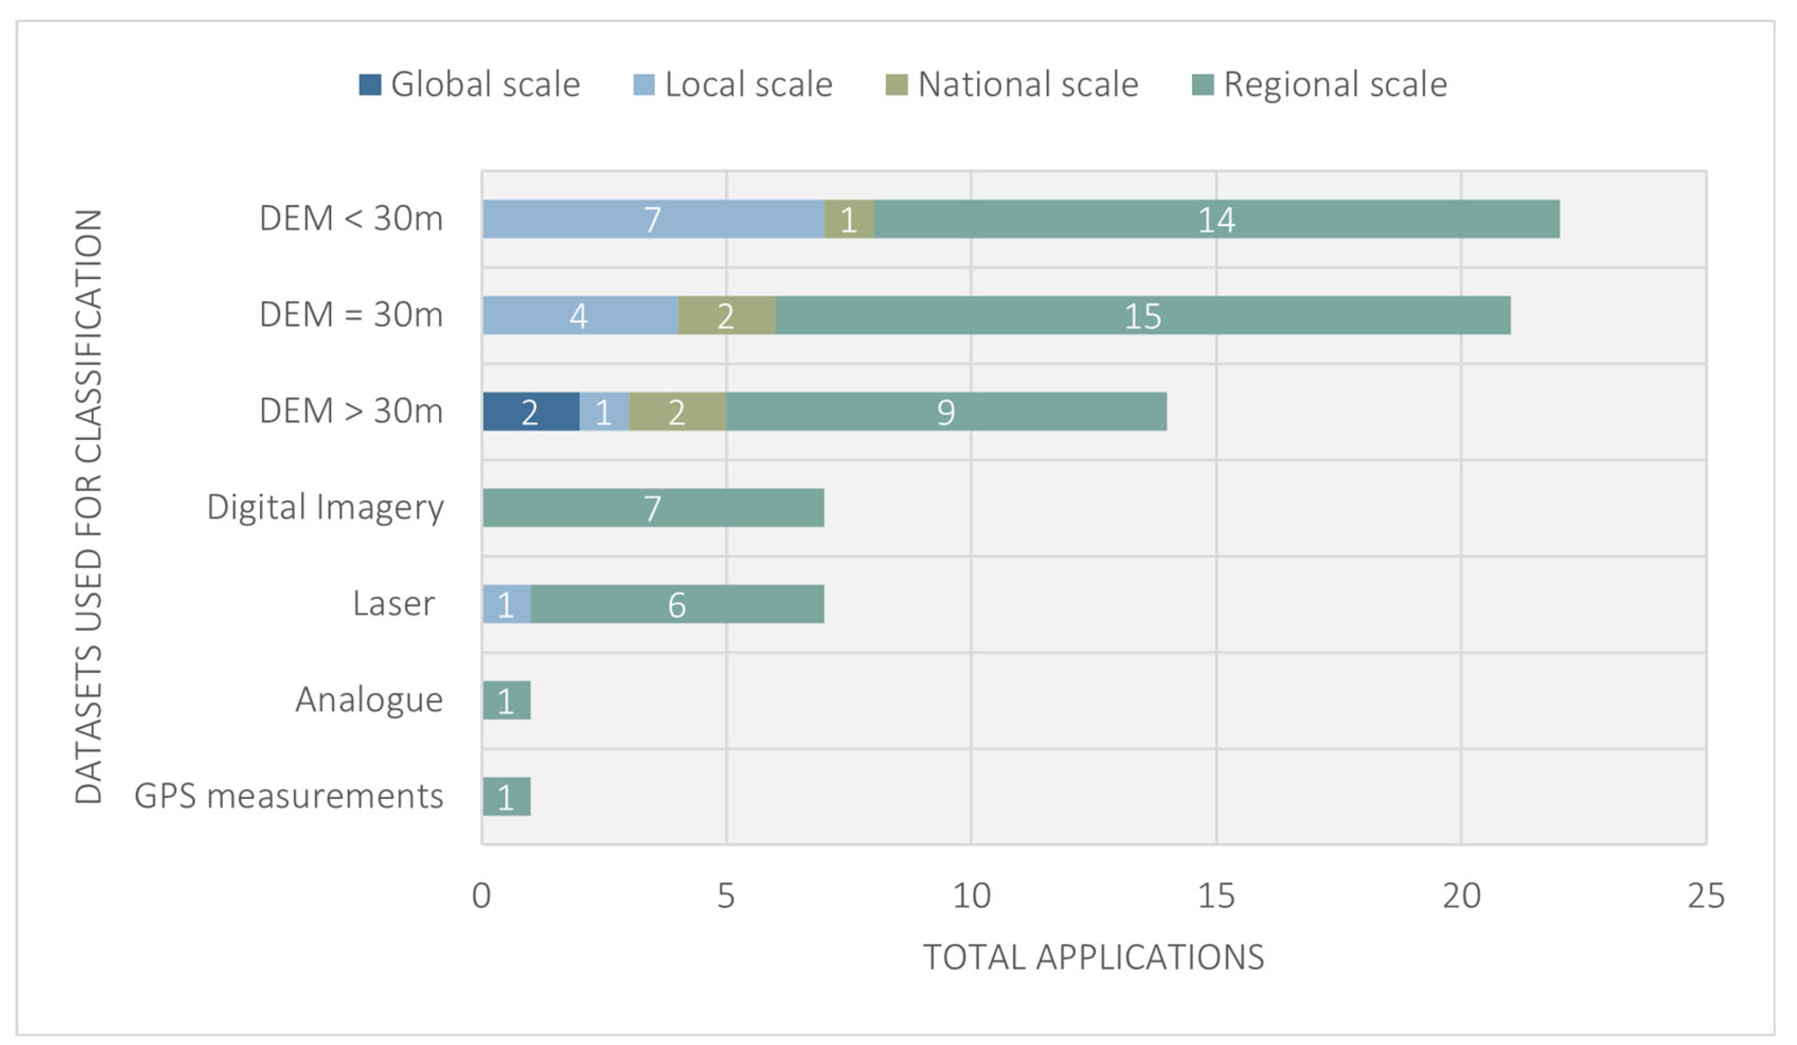
Task: Select the DATASETS USED FOR CLASSIFICATION axis title
Action: (x=89, y=508)
